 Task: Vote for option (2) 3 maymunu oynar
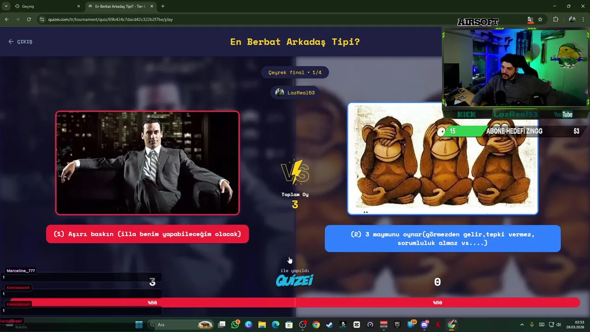point(442,238)
